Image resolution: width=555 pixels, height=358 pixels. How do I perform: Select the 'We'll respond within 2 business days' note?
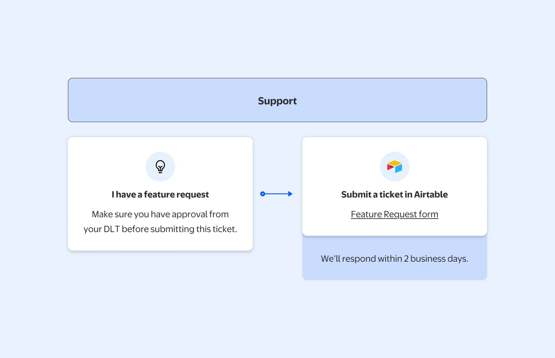click(x=394, y=259)
